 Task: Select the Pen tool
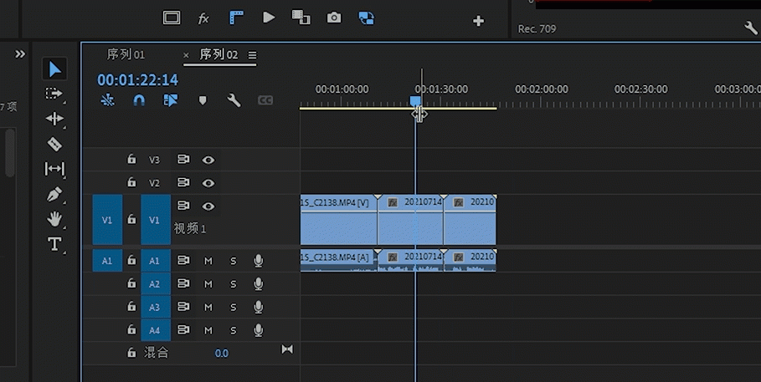pos(54,195)
